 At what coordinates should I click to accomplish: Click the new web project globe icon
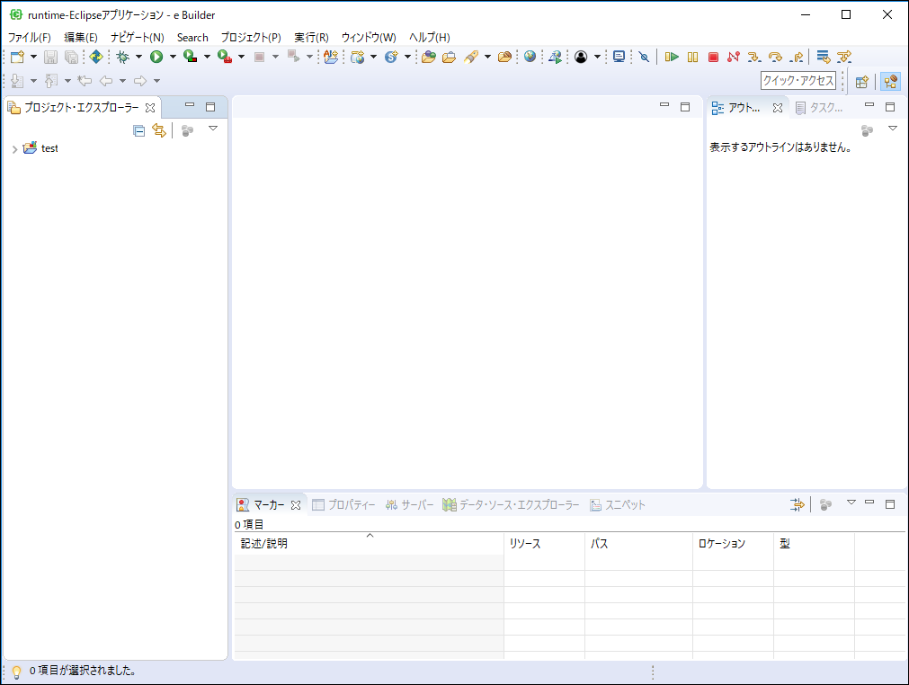(x=358, y=57)
